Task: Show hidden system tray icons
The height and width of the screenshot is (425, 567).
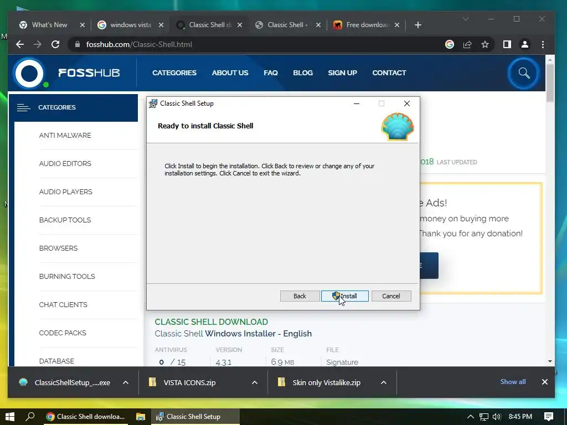Action: pos(471,417)
